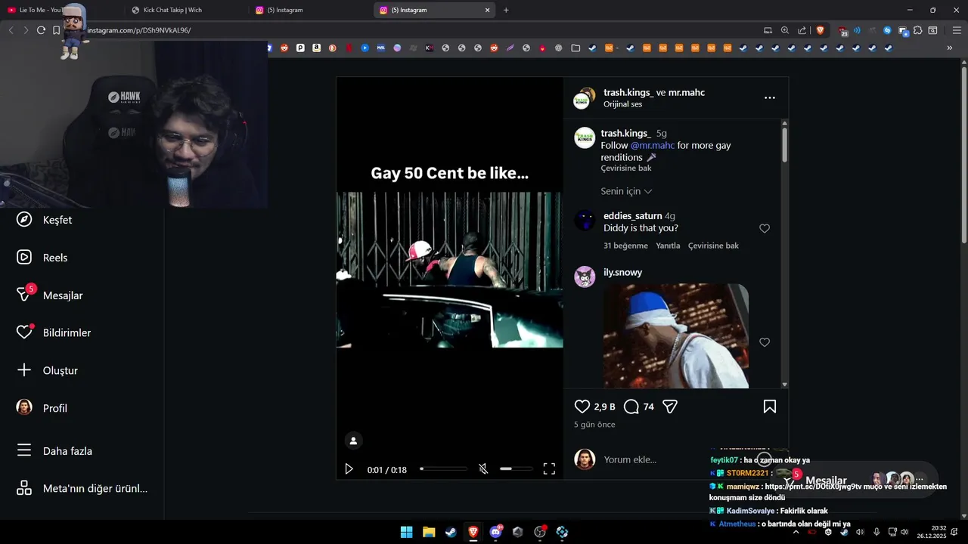Open the comments via the speech bubble
Viewport: 968px width, 544px height.
pos(631,406)
